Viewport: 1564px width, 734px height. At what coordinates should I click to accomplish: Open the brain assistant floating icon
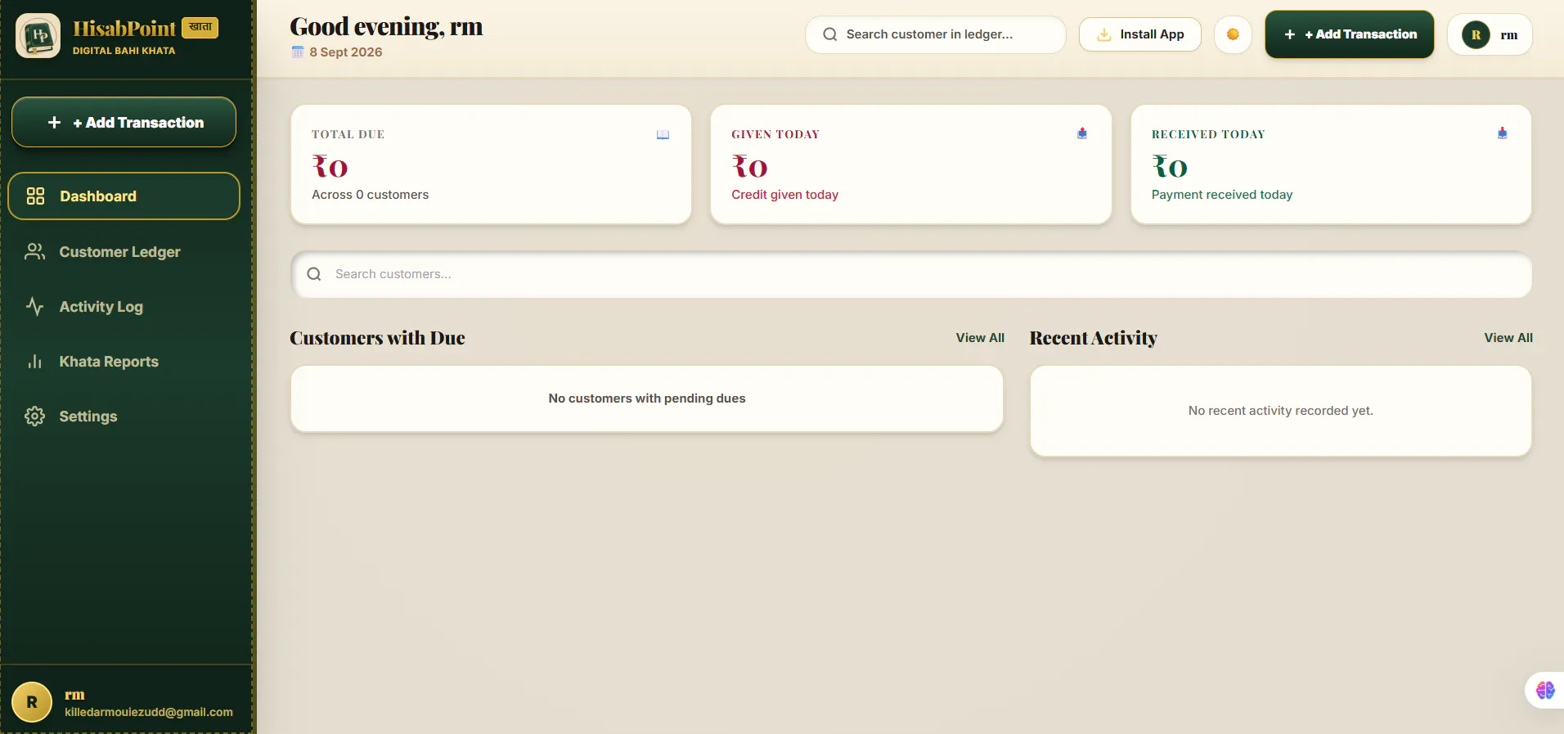point(1544,691)
